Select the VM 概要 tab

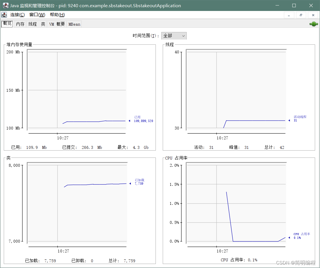(57, 24)
